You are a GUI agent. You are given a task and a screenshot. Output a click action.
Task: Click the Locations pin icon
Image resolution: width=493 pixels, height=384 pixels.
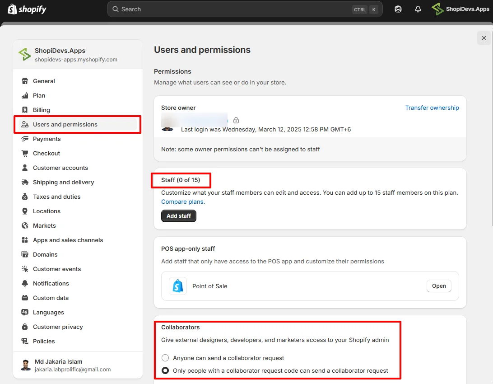[25, 211]
